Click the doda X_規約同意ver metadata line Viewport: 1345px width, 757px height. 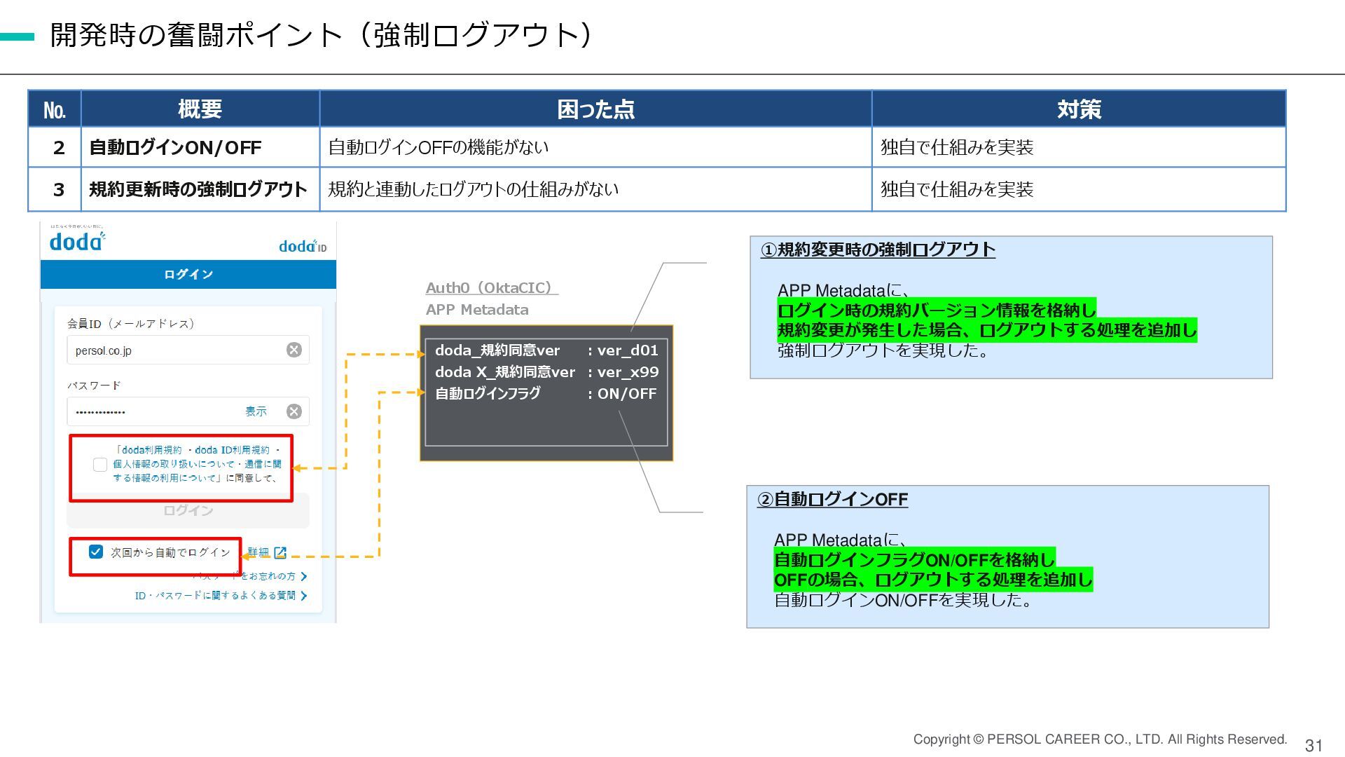point(546,372)
